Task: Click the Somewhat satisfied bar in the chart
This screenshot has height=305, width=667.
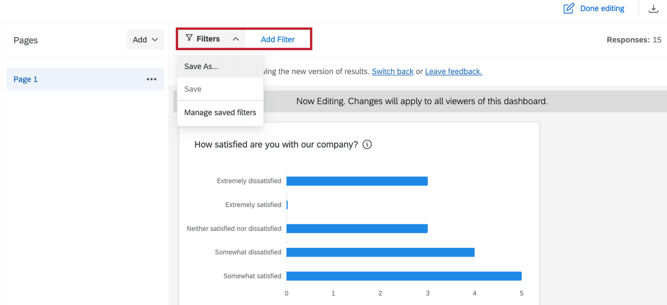Action: point(404,276)
